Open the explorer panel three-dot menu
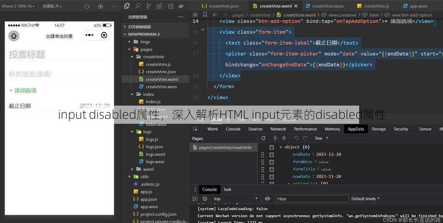Screen dimensions: 443x223 coord(180,17)
